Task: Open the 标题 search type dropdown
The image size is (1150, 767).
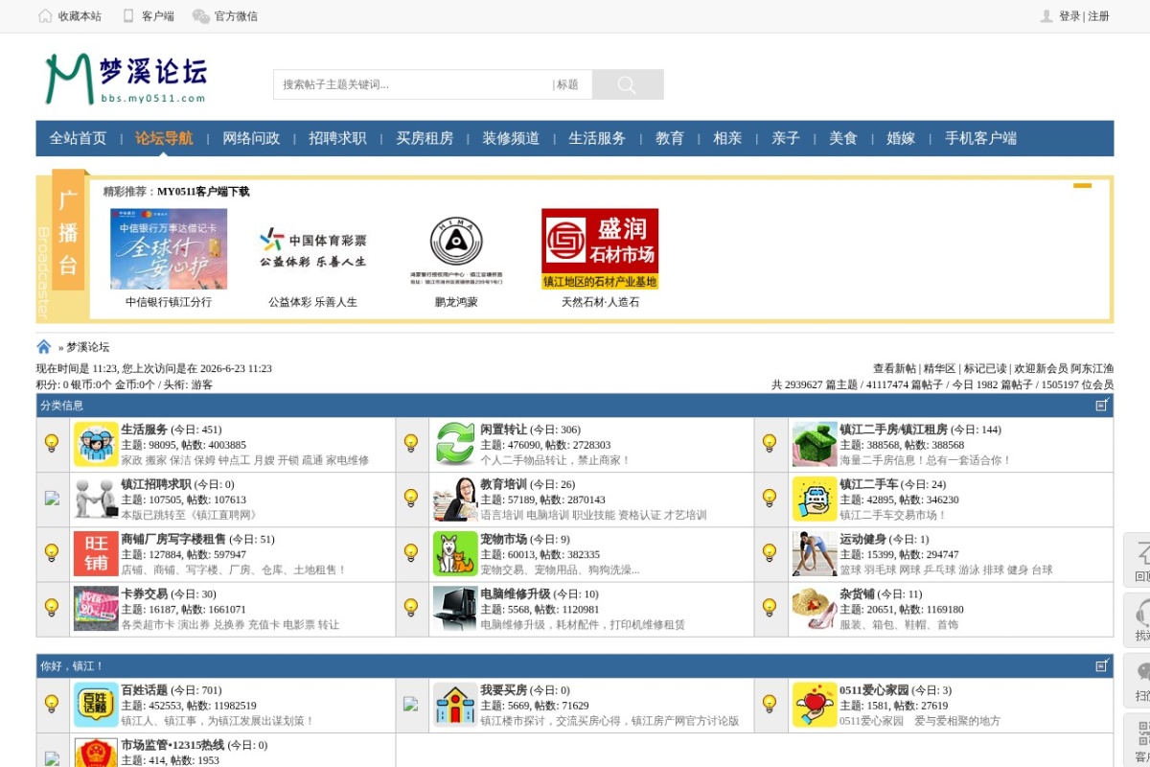Action: pyautogui.click(x=567, y=84)
